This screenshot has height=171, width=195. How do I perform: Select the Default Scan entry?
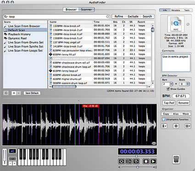pos(25,30)
